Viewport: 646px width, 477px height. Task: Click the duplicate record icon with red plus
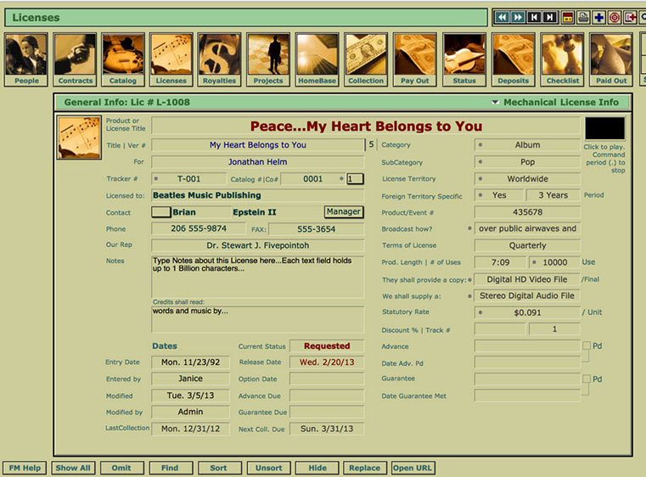630,17
